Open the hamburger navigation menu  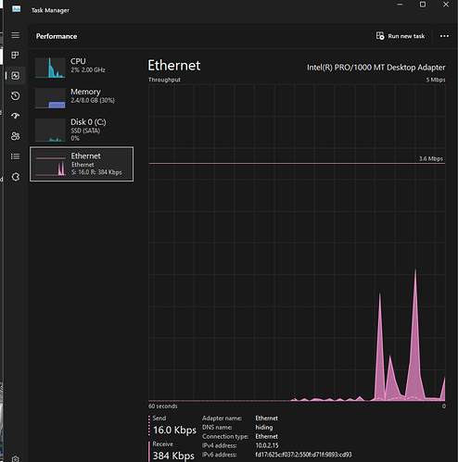(16, 35)
